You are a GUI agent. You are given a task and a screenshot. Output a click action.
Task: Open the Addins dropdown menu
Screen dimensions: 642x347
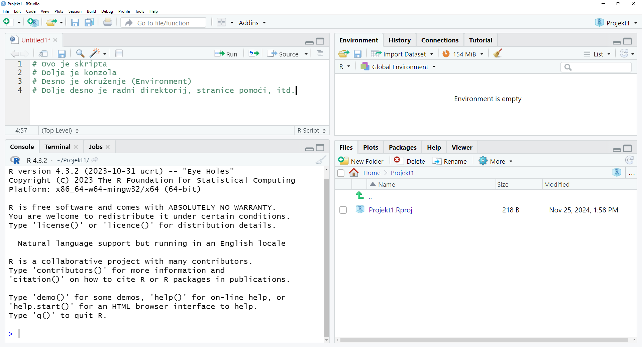point(252,23)
